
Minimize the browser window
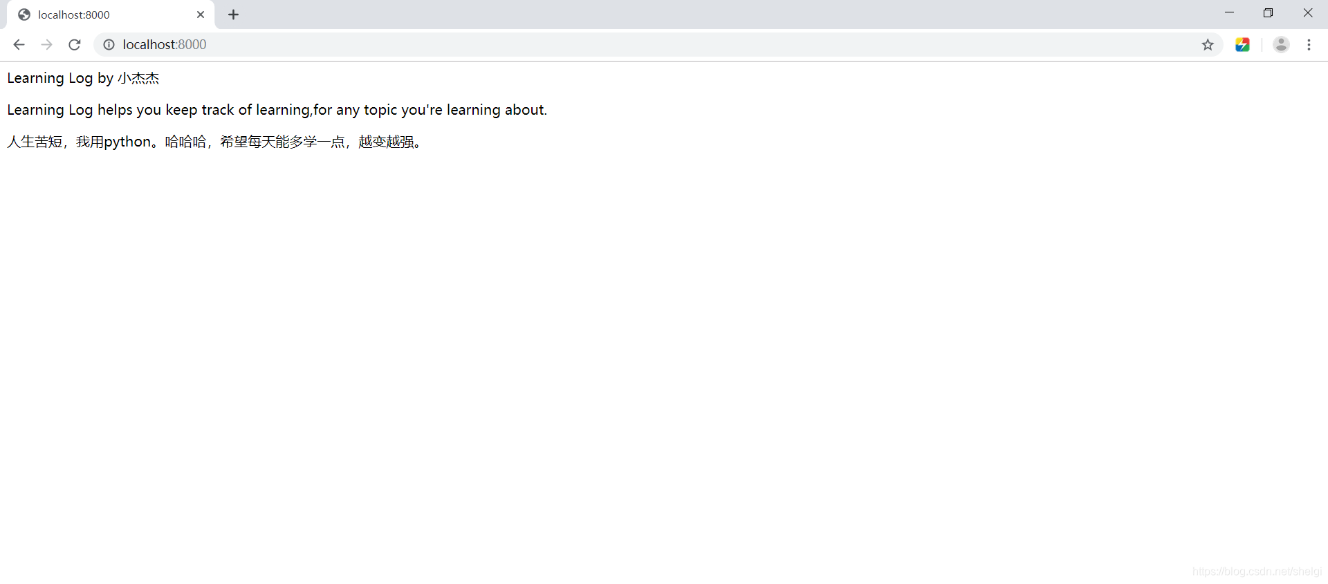click(1229, 13)
